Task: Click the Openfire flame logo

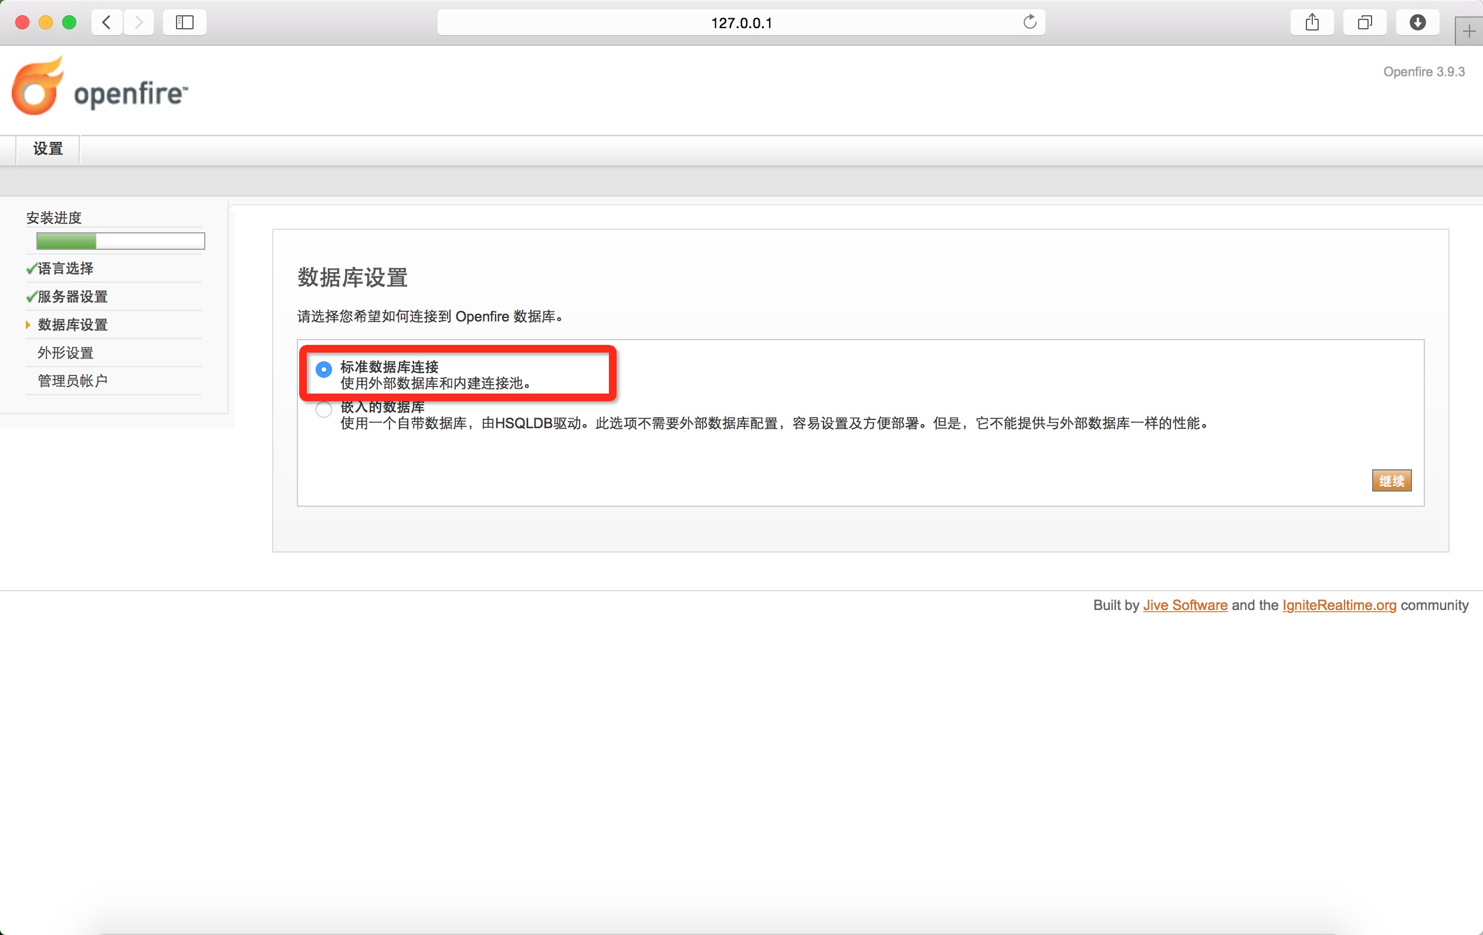Action: (38, 86)
